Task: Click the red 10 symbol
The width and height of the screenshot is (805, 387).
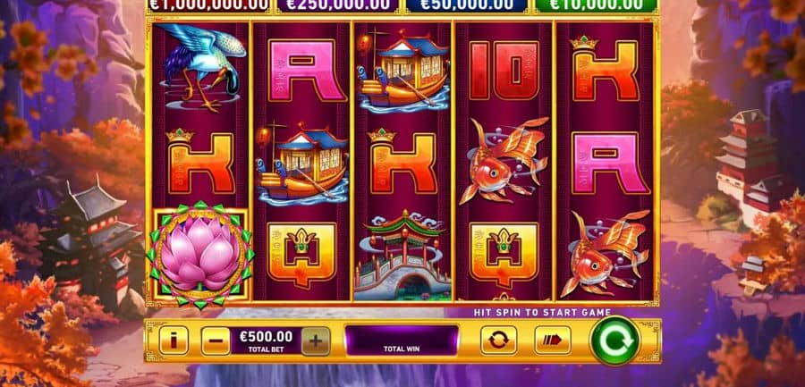Action: tap(504, 71)
